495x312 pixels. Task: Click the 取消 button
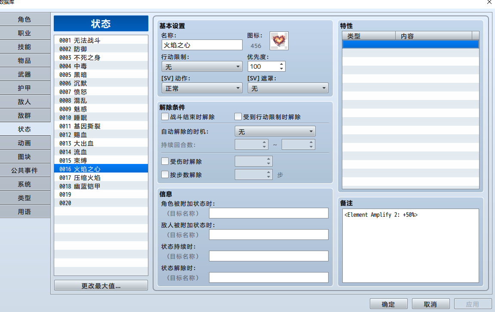[x=430, y=304]
